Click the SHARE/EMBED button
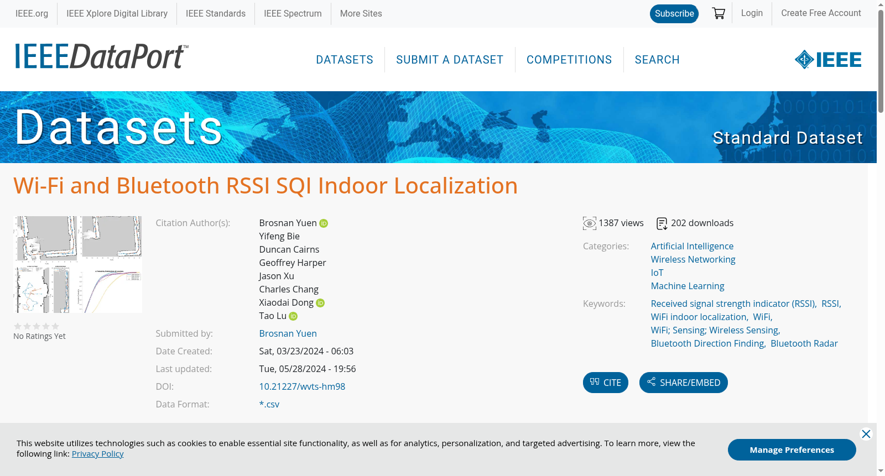885x476 pixels. pos(684,383)
